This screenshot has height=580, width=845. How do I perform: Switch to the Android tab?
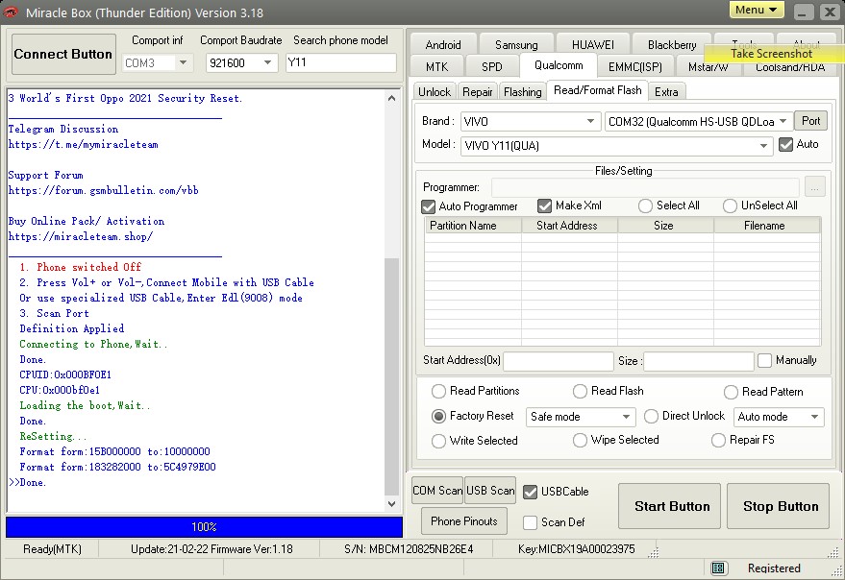(443, 45)
